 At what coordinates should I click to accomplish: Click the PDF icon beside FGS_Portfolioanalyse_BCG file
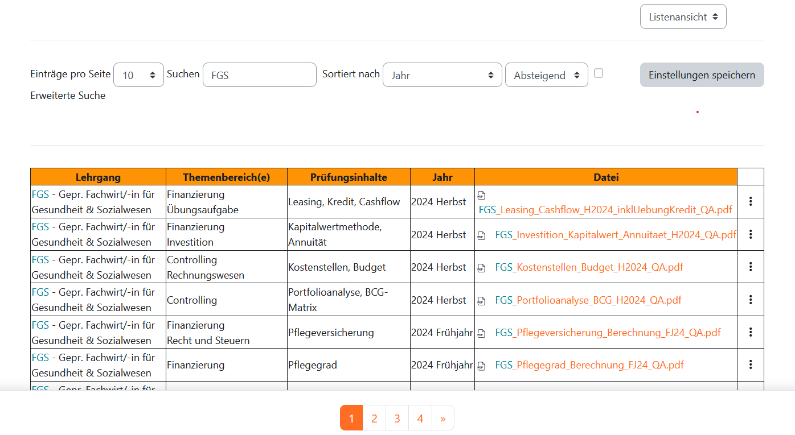(482, 301)
